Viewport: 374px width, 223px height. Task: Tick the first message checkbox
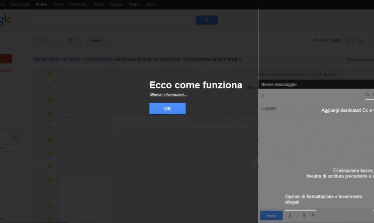tap(35, 75)
